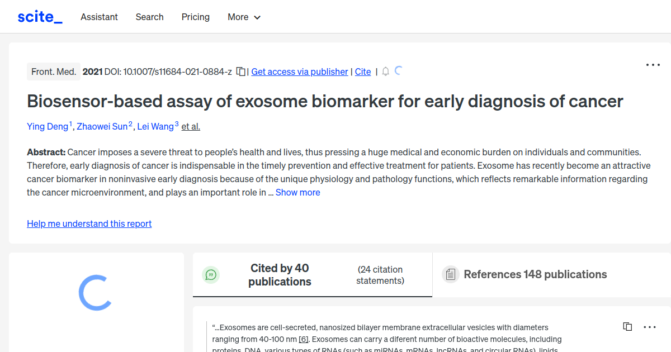The width and height of the screenshot is (671, 352).
Task: Open Get access via publisher link
Action: click(x=299, y=72)
